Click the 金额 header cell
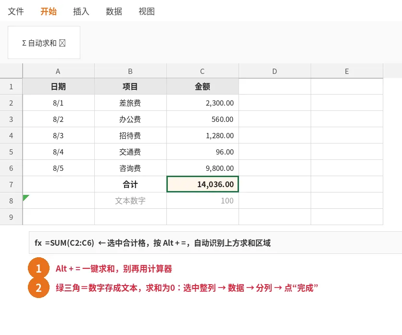Image resolution: width=402 pixels, height=335 pixels. tap(202, 86)
